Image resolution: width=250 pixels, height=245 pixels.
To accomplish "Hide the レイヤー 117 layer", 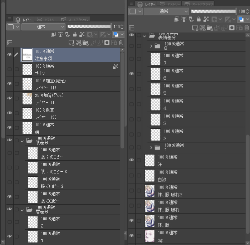I will [x=10, y=84].
